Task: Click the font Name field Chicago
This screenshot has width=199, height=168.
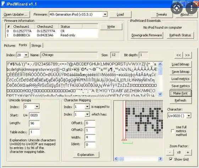Action: 69,55
